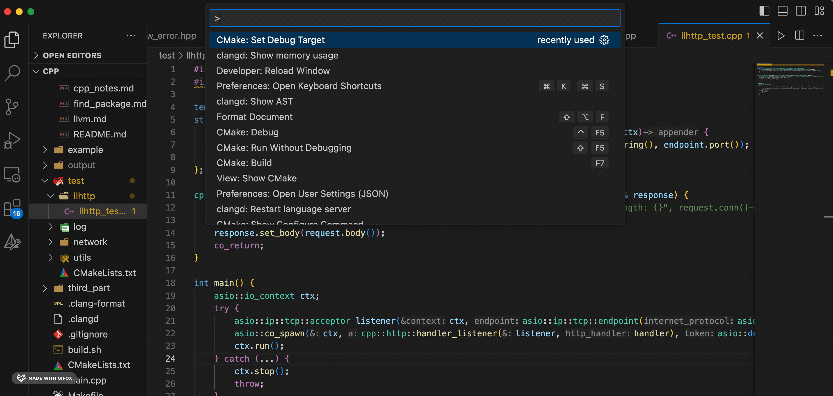Open Extensions view with 16 badge
833x396 pixels.
[12, 208]
